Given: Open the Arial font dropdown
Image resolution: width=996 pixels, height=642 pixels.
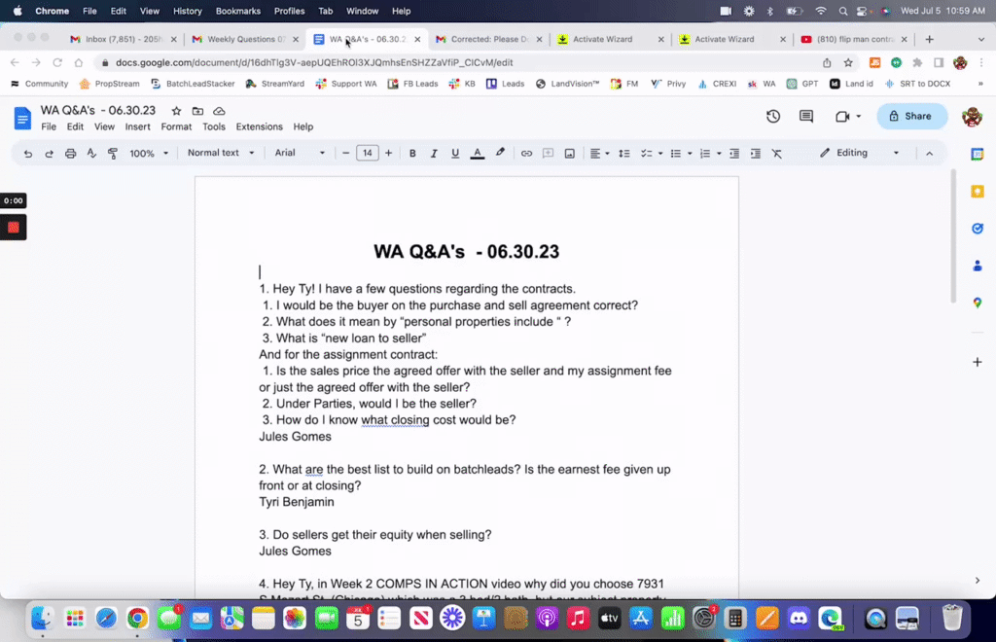Looking at the screenshot, I should tap(297, 153).
